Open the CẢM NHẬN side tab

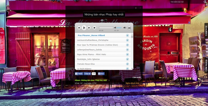coord(206,65)
